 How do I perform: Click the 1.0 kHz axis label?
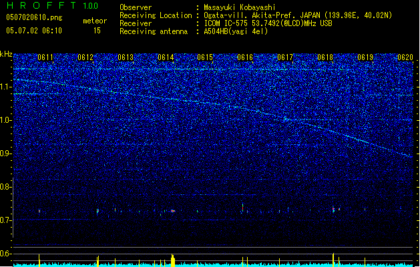coord(6,120)
